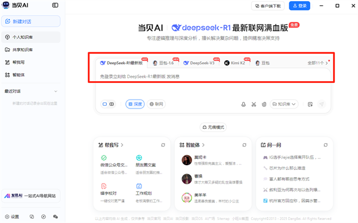This screenshot has height=223, width=358.
Task: Open the Sitemap footer link
Action: (x=223, y=219)
